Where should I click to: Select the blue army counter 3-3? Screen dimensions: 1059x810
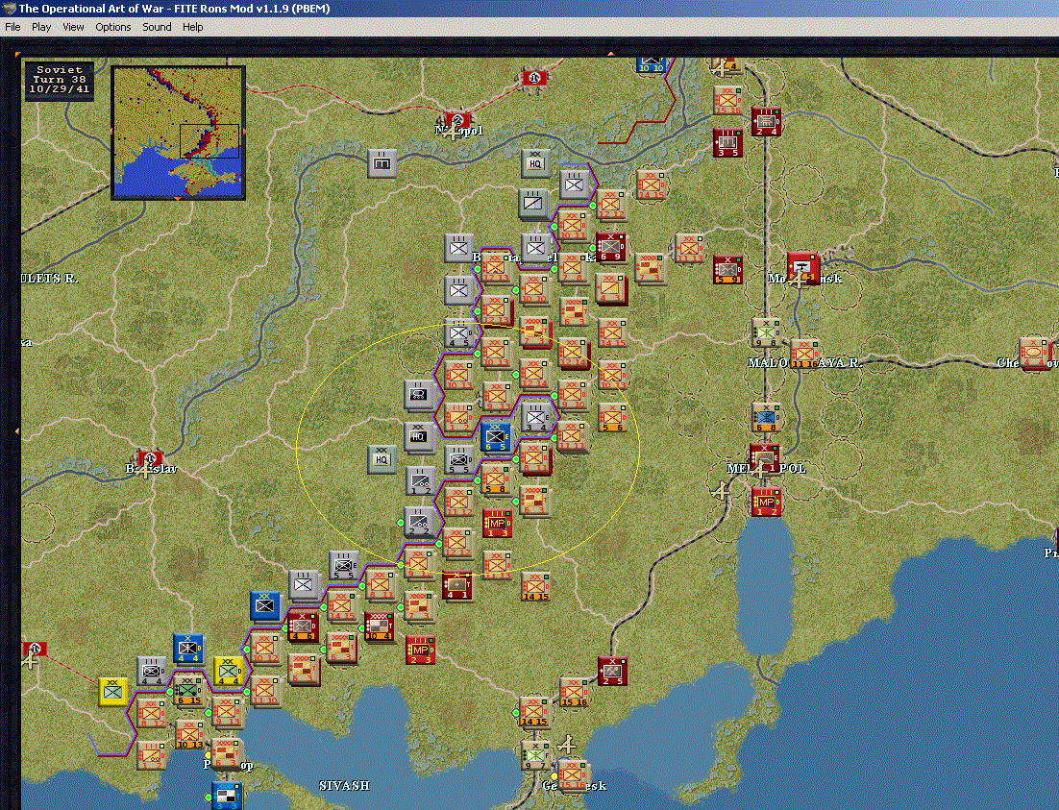tap(226, 796)
